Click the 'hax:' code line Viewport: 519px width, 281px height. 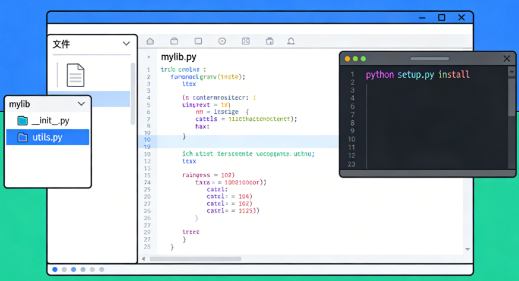click(x=202, y=126)
